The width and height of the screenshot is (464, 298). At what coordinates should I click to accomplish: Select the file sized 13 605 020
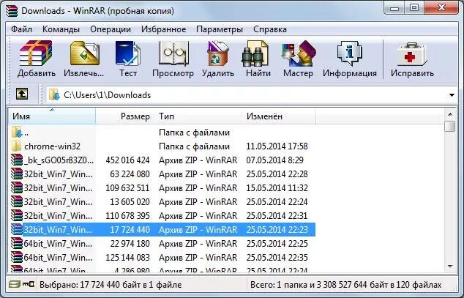(130, 202)
